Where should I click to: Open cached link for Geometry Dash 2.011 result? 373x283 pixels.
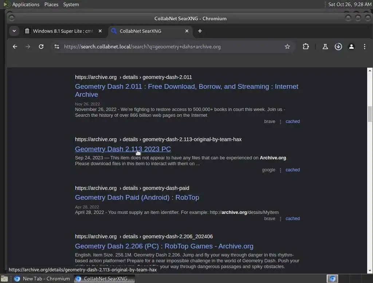tap(292, 121)
